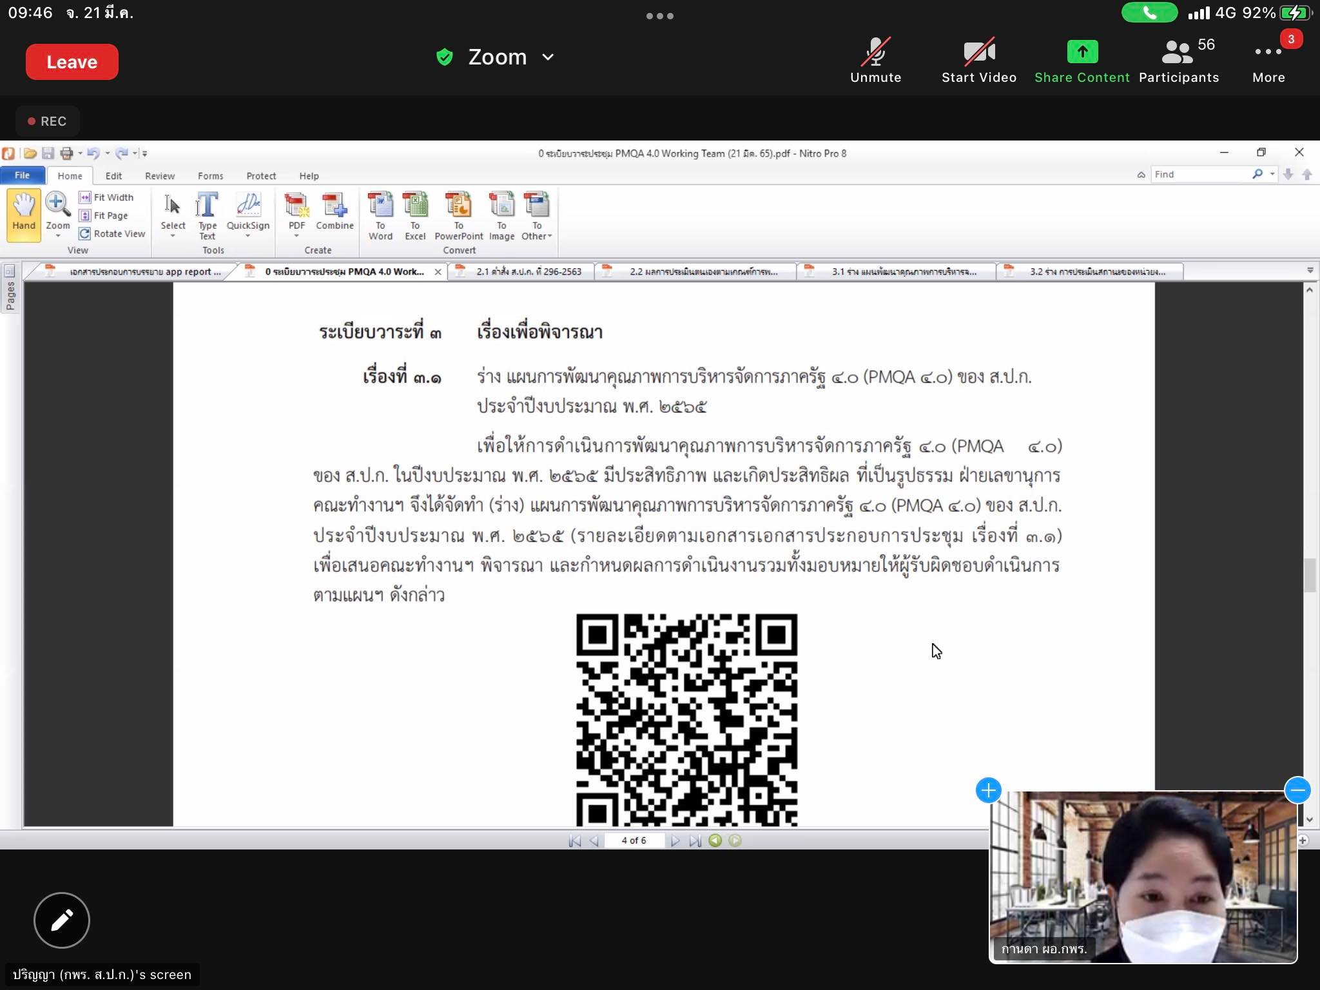
Task: Open the File menu in Nitro Pro
Action: [x=23, y=175]
